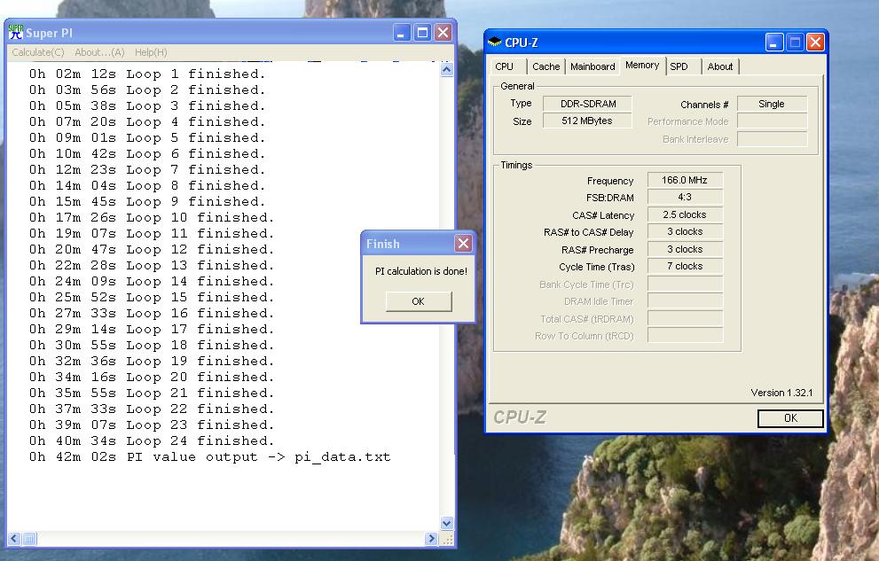Image resolution: width=879 pixels, height=561 pixels.
Task: Click Super PI scroll down arrow
Action: [x=447, y=524]
